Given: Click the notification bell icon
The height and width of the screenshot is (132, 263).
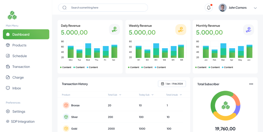Looking at the screenshot, I should (x=209, y=8).
